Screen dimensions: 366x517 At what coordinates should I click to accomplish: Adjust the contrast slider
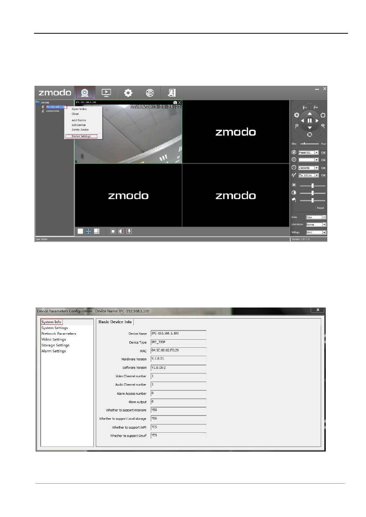[x=313, y=193]
